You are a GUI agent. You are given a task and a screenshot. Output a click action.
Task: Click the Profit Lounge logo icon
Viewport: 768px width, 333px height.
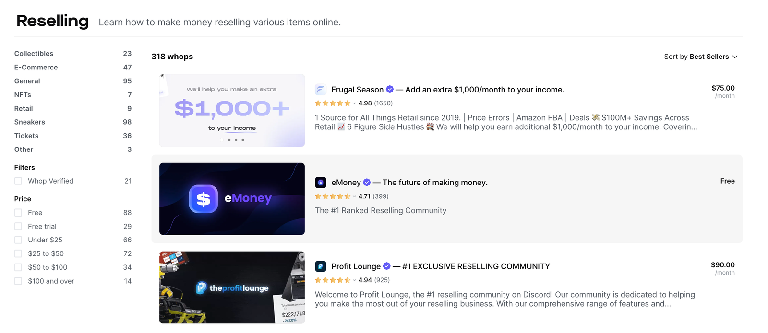(321, 266)
